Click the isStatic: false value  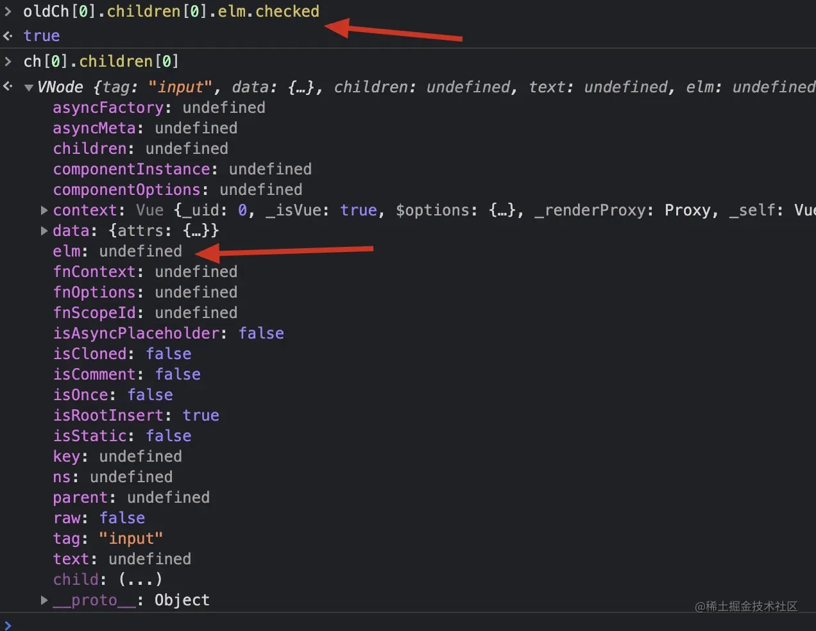click(168, 435)
